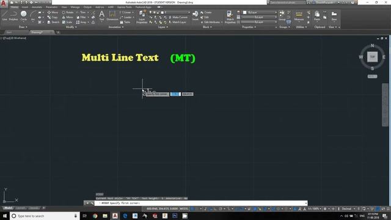The height and width of the screenshot is (220, 391).
Task: Click the Leader tool
Action: click(126, 17)
